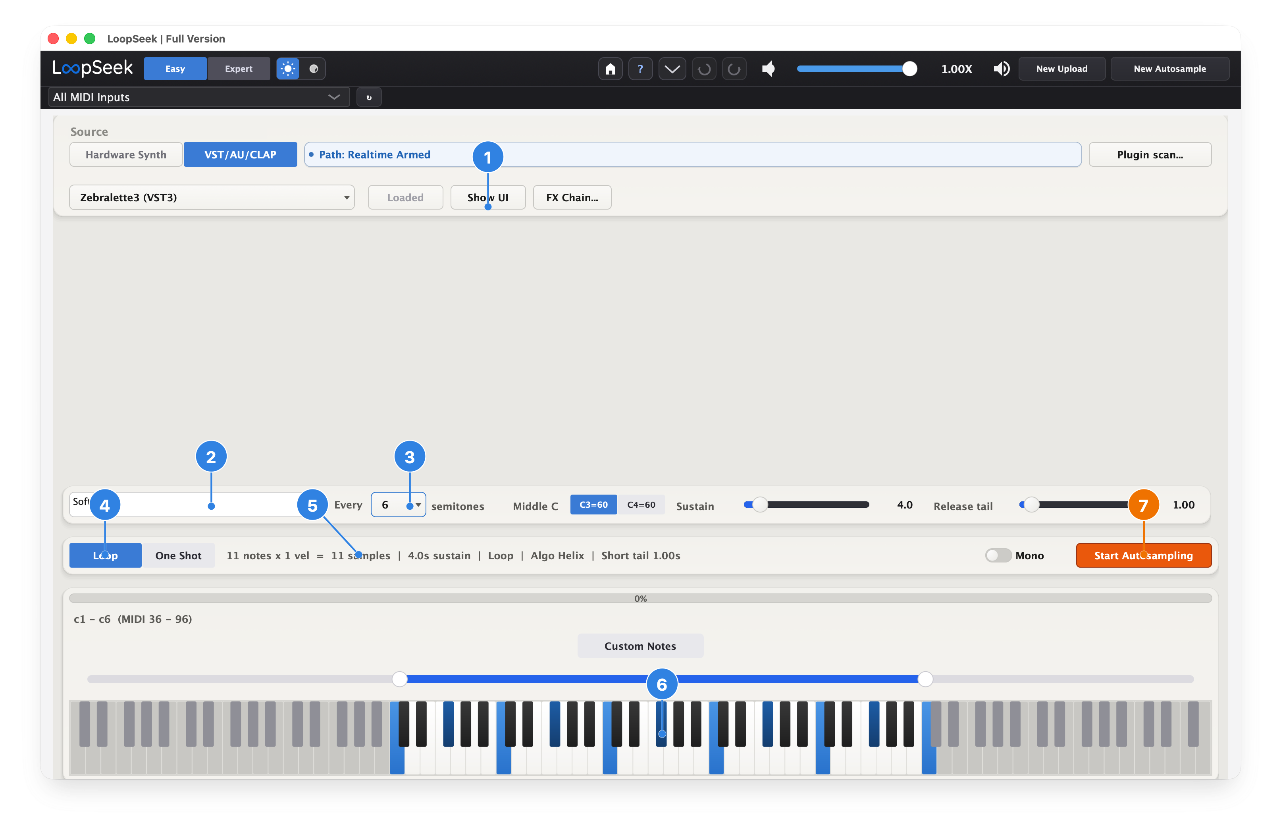Screen dimensions: 1281x834
Task: Choose Loop sampling mode
Action: [x=106, y=555]
